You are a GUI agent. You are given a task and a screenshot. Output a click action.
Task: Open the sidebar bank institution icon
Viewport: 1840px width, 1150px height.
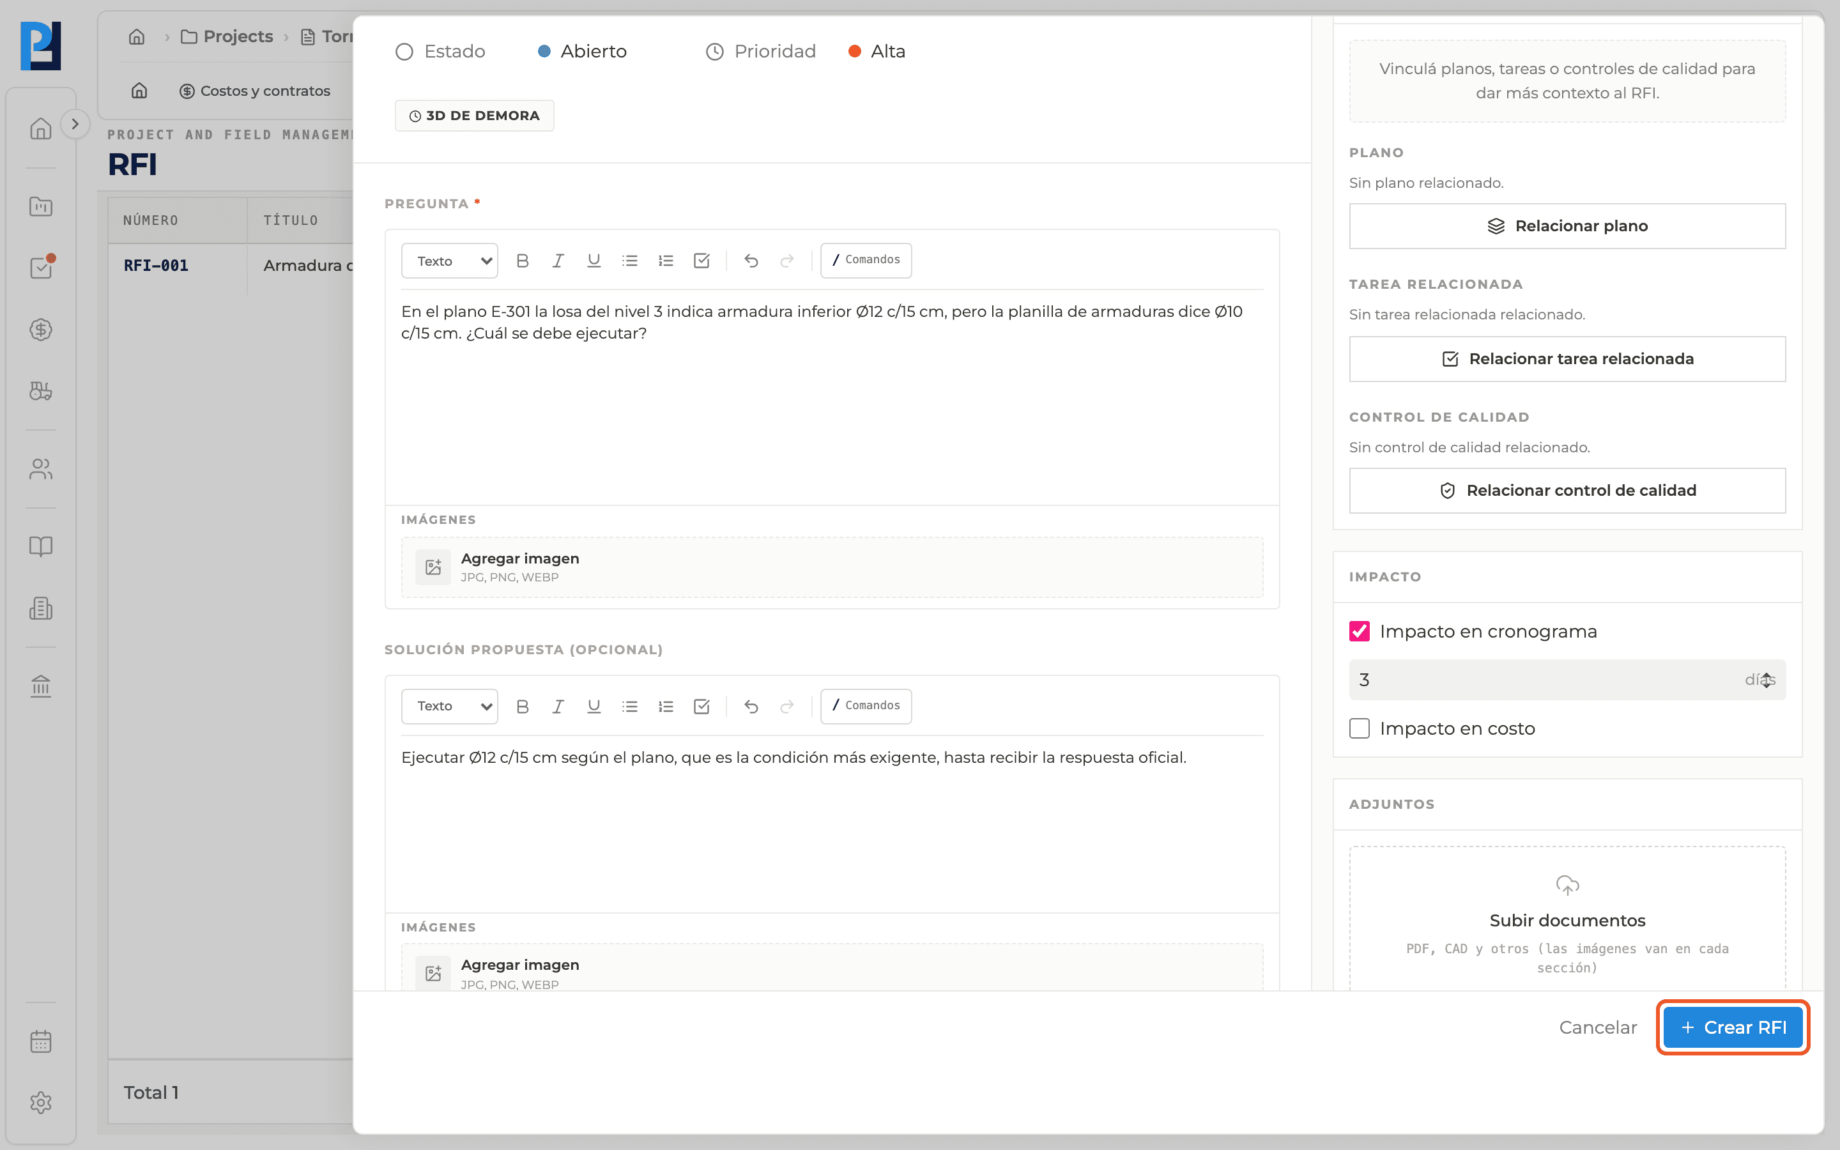pyautogui.click(x=41, y=686)
